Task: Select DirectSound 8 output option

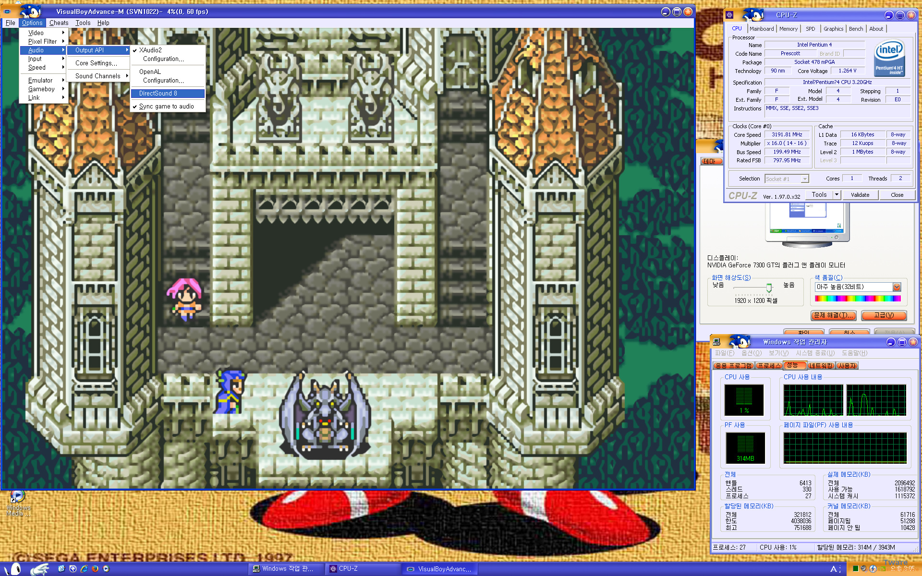Action: point(158,94)
